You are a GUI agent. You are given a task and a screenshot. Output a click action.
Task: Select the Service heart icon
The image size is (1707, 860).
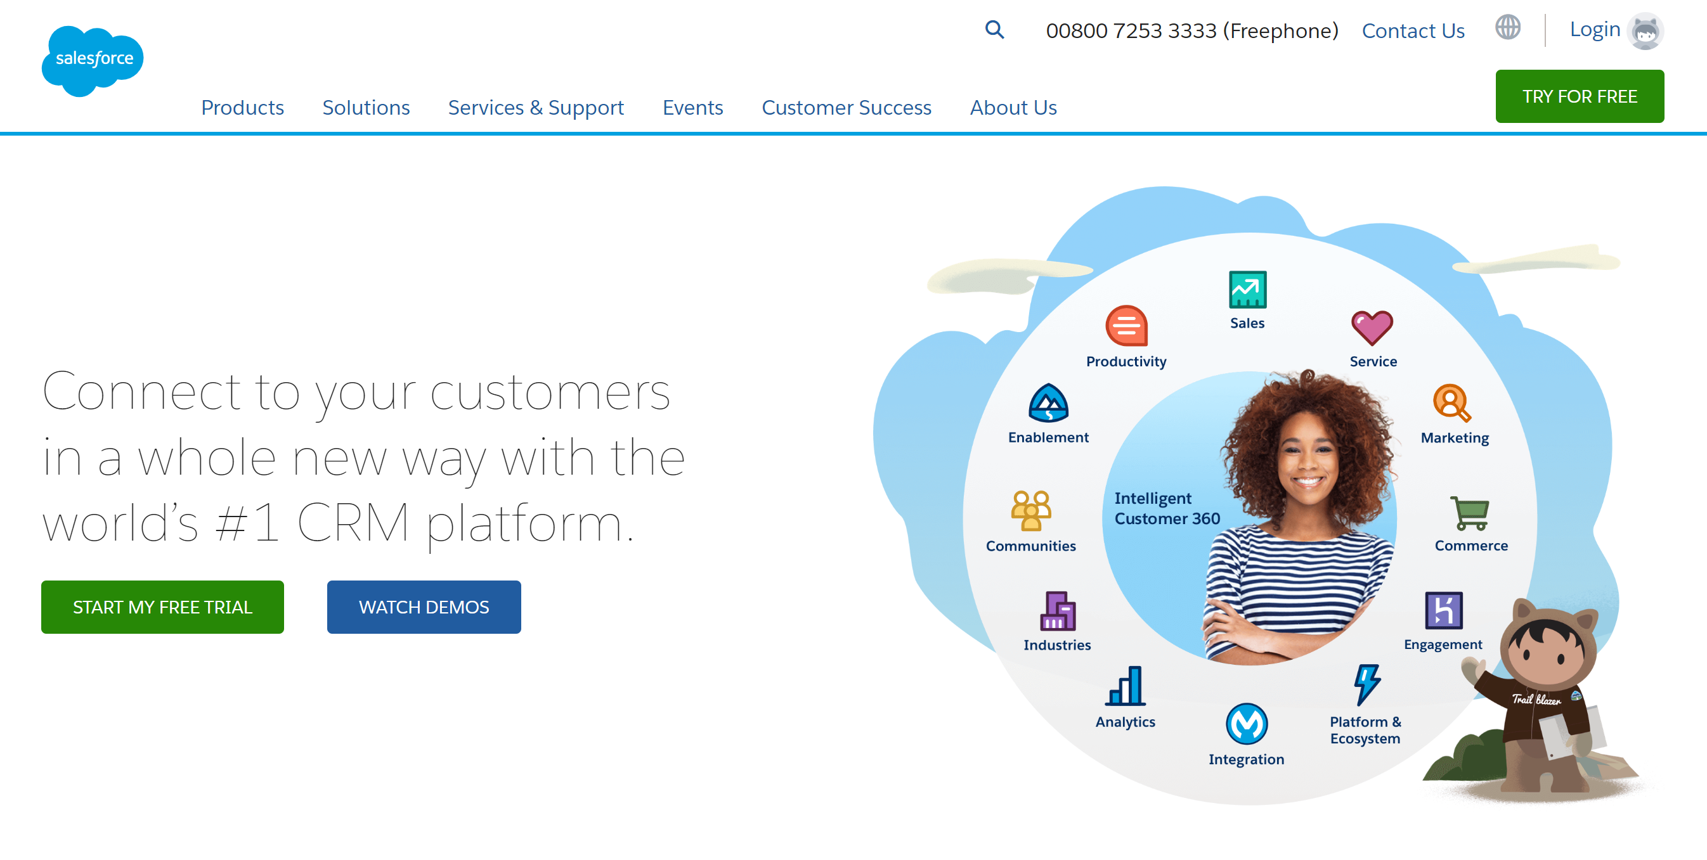tap(1372, 328)
